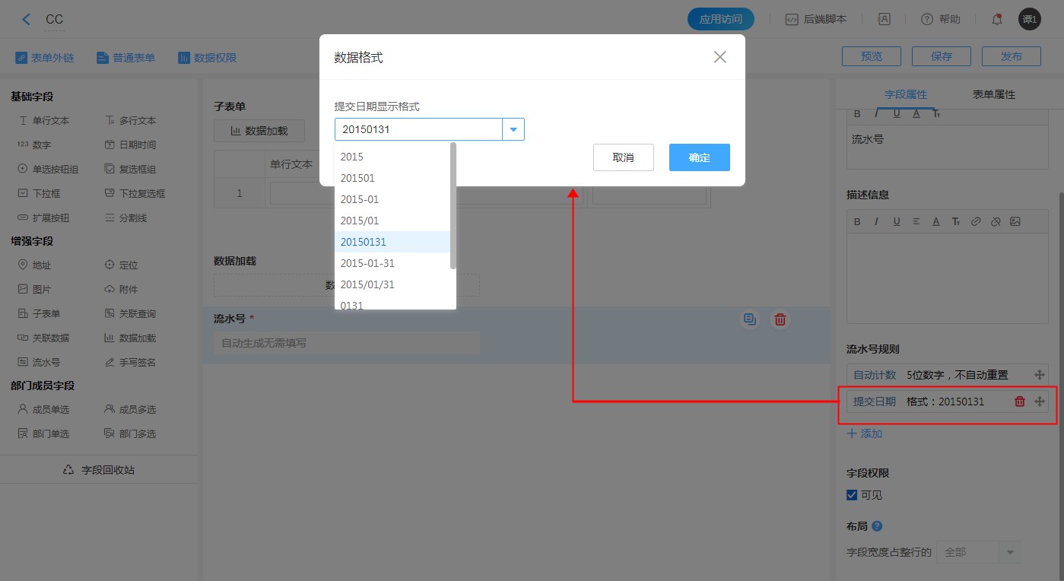Delete the 提交日期 serial number rule
Screen dimensions: 1064x581
(1020, 402)
